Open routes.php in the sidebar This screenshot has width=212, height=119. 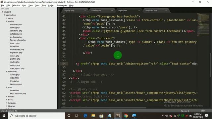pos(15,62)
